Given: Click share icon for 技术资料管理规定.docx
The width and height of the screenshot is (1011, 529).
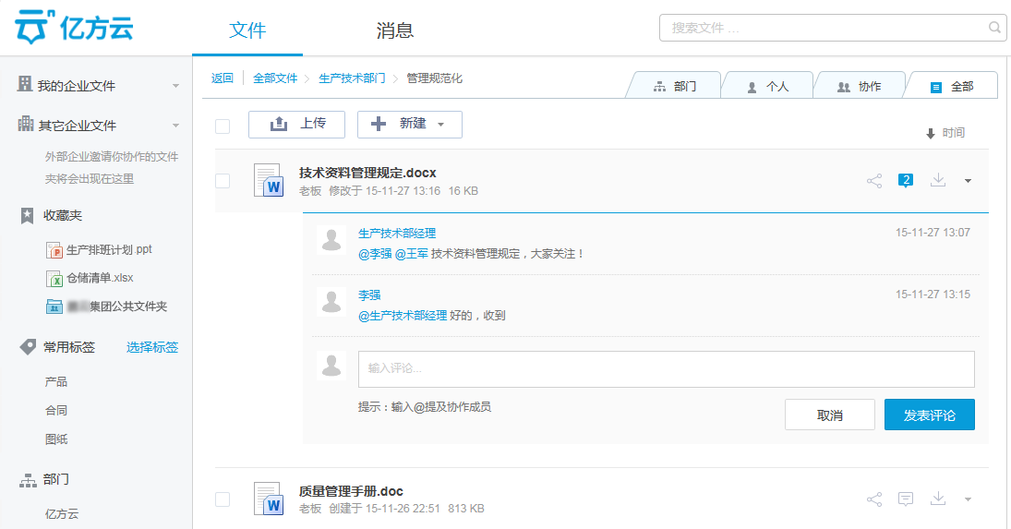Looking at the screenshot, I should [x=874, y=181].
